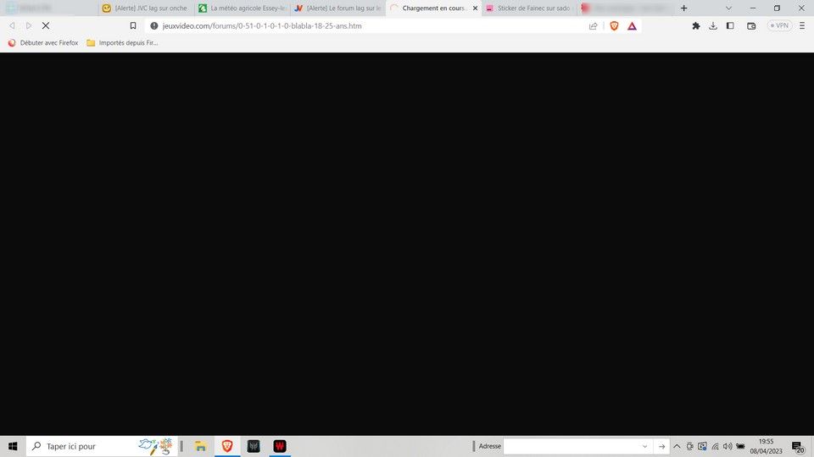View site information icon beside the URL
Screen dimensions: 814x457
[154, 25]
